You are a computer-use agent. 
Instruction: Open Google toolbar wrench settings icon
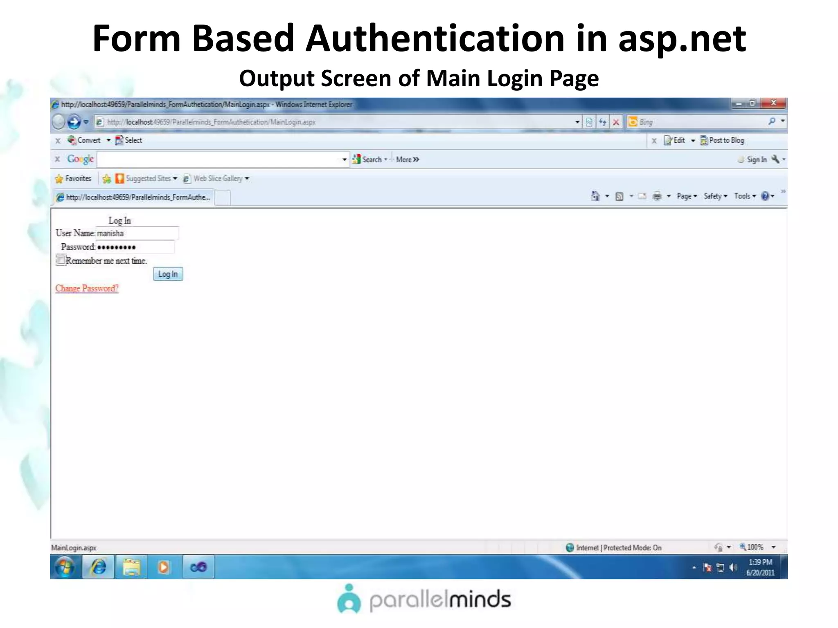[775, 159]
